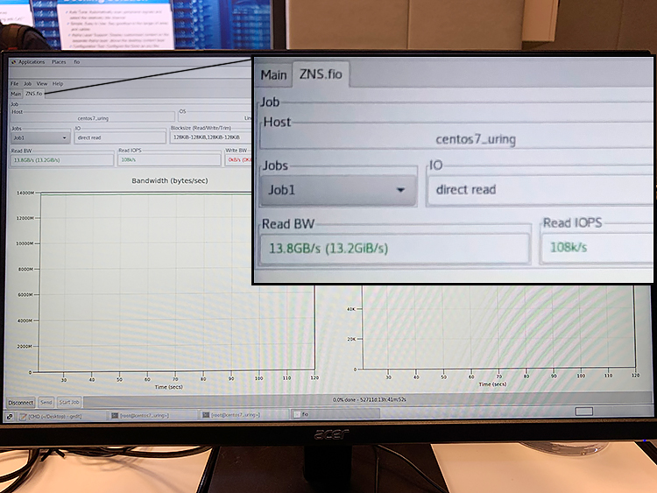
Task: Click the job progress bar showing 0.0% done
Action: coord(368,400)
